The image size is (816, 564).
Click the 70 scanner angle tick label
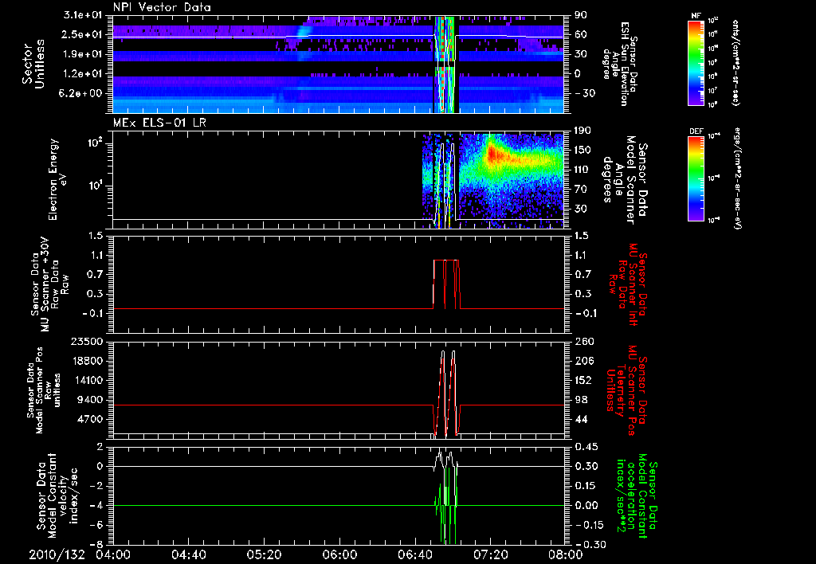coord(581,189)
